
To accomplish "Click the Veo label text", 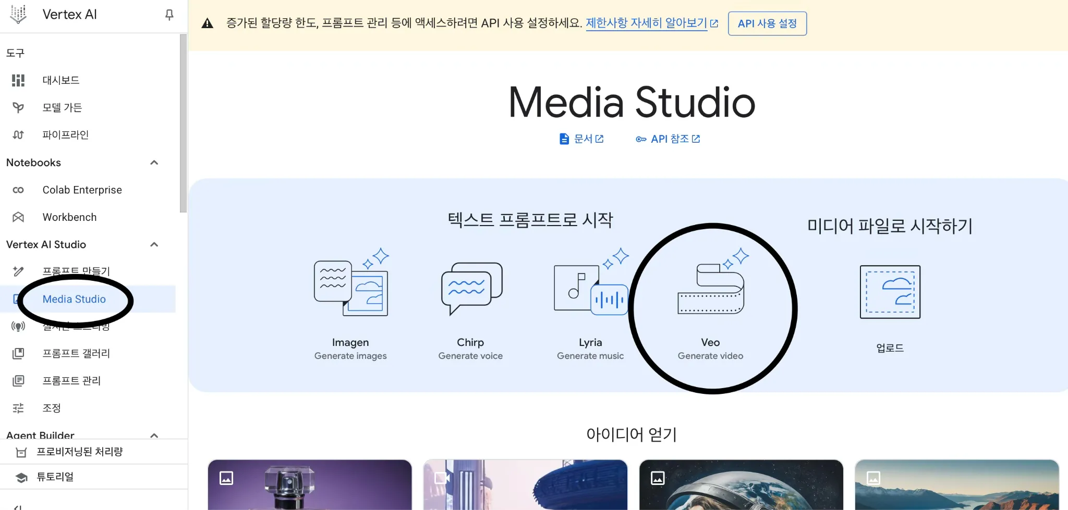I will 710,342.
